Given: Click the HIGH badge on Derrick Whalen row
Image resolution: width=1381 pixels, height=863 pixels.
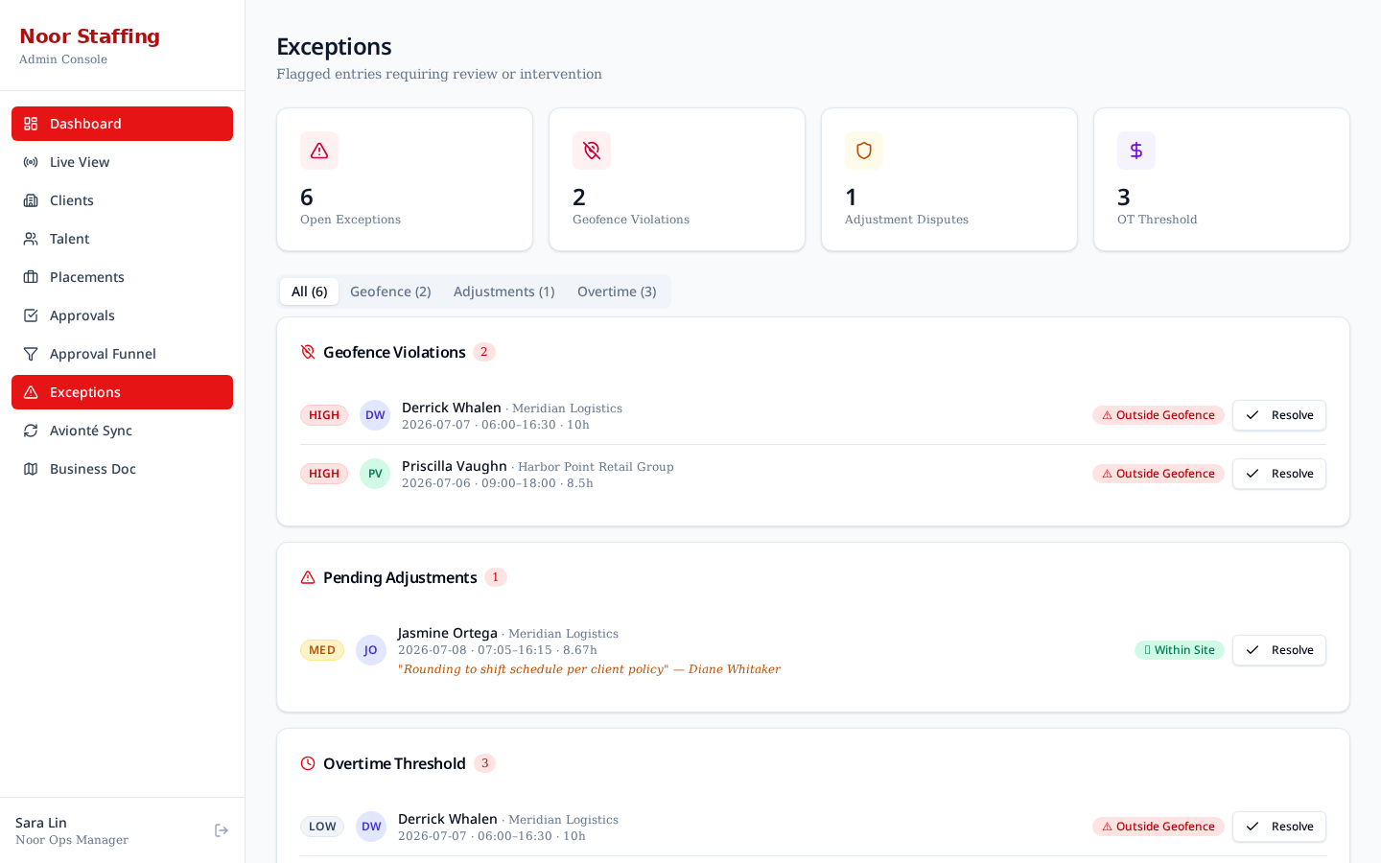Looking at the screenshot, I should tap(324, 415).
